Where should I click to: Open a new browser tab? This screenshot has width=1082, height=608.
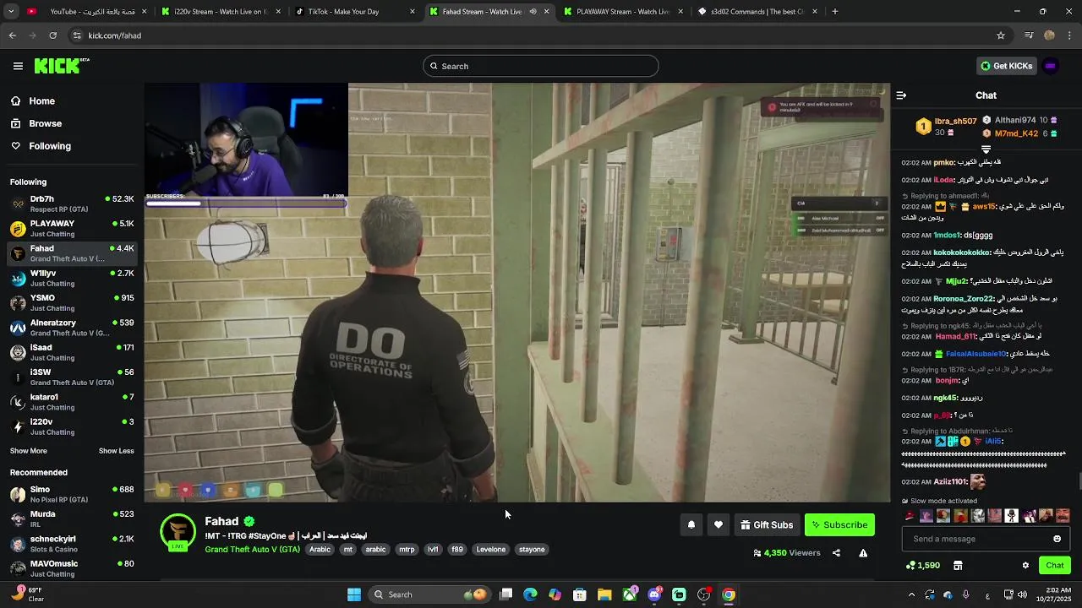pos(834,12)
